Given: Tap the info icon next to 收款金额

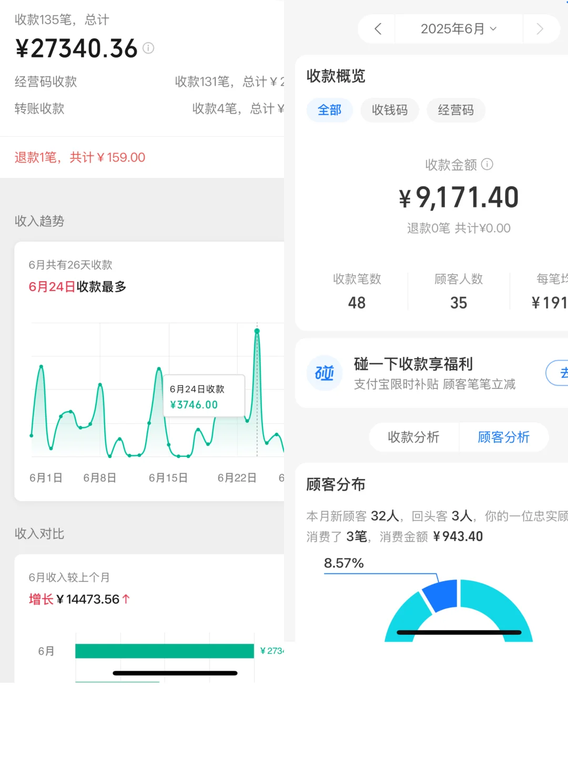Looking at the screenshot, I should click(488, 165).
